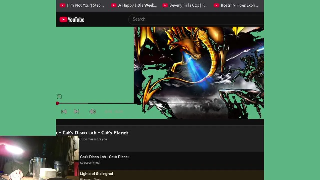Open the mix title "Cat's Disco Lab - Cat's Planet"
The height and width of the screenshot is (180, 320).
pos(92,132)
